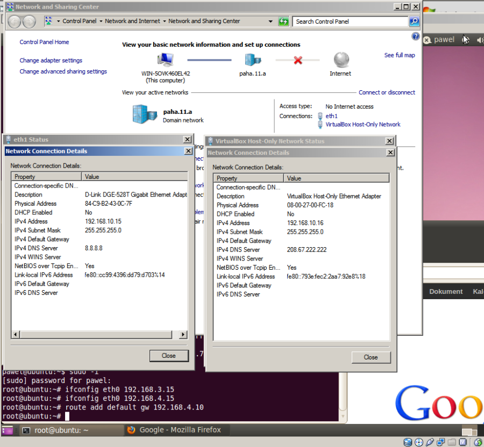Switch to root@ubuntu terminal in taskbar
This screenshot has width=484, height=447.
(54, 430)
